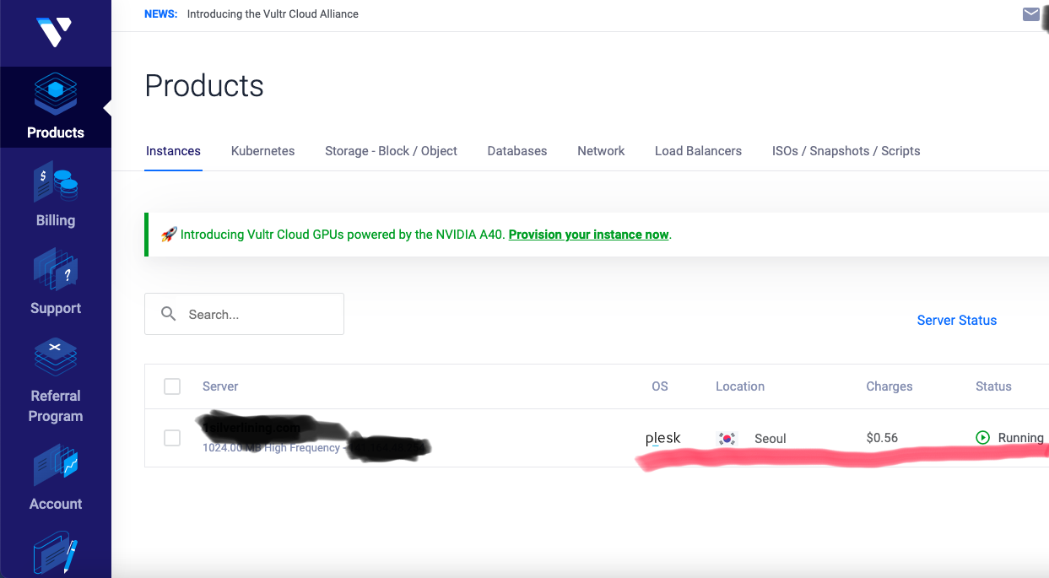The height and width of the screenshot is (578, 1049).
Task: Click the Vultr Cloud Alliance news text
Action: point(273,14)
